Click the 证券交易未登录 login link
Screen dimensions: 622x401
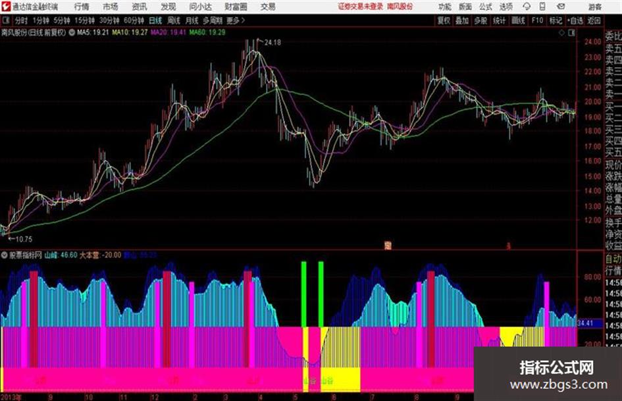tap(361, 7)
